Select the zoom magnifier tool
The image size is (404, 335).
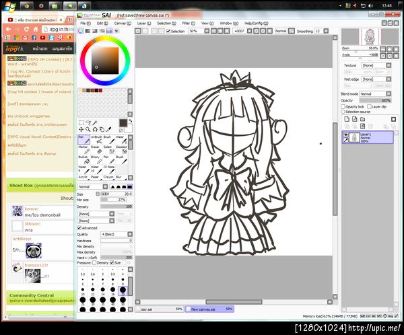(x=88, y=130)
